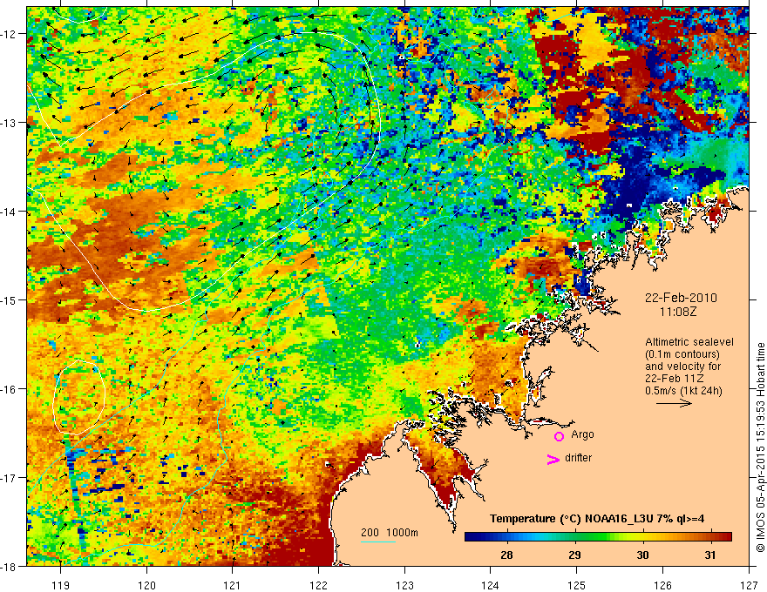
Task: Click the "Argo" legend label
Action: (582, 434)
